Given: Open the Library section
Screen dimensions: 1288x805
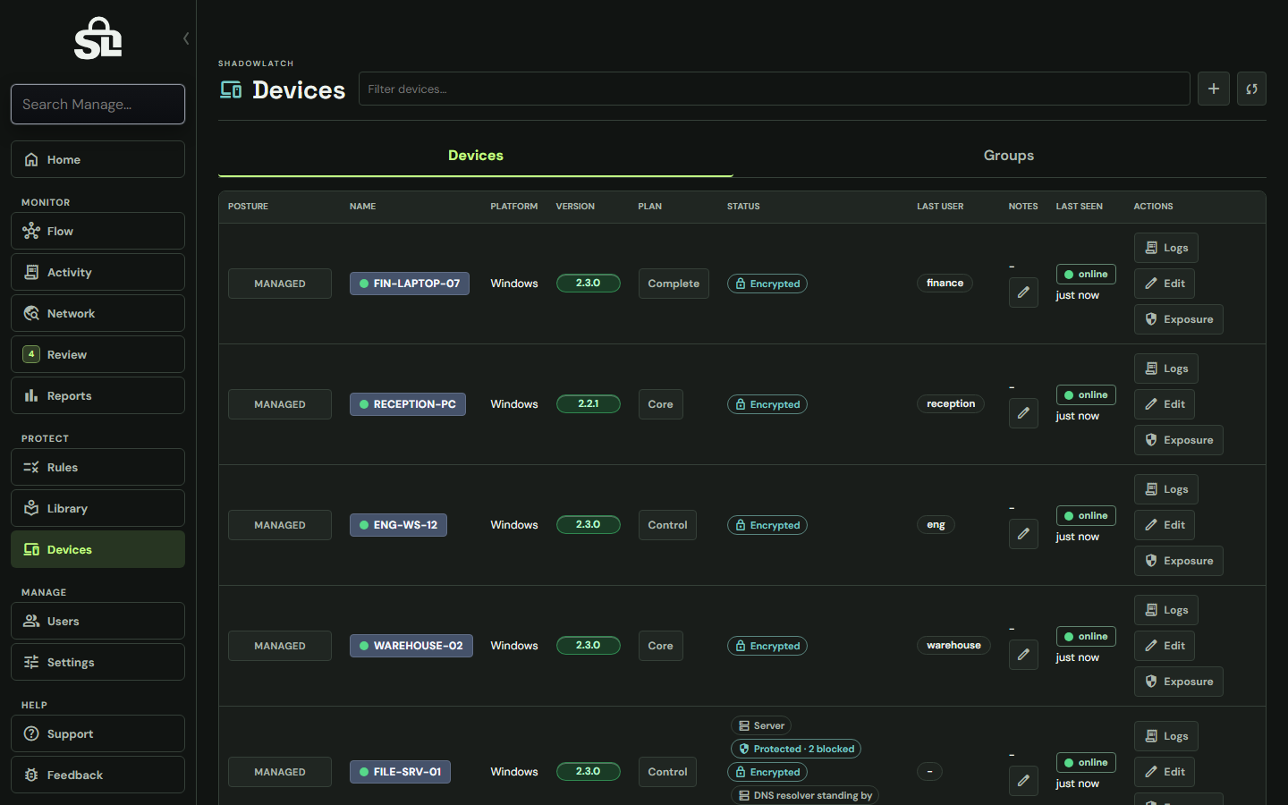Looking at the screenshot, I should click(97, 508).
